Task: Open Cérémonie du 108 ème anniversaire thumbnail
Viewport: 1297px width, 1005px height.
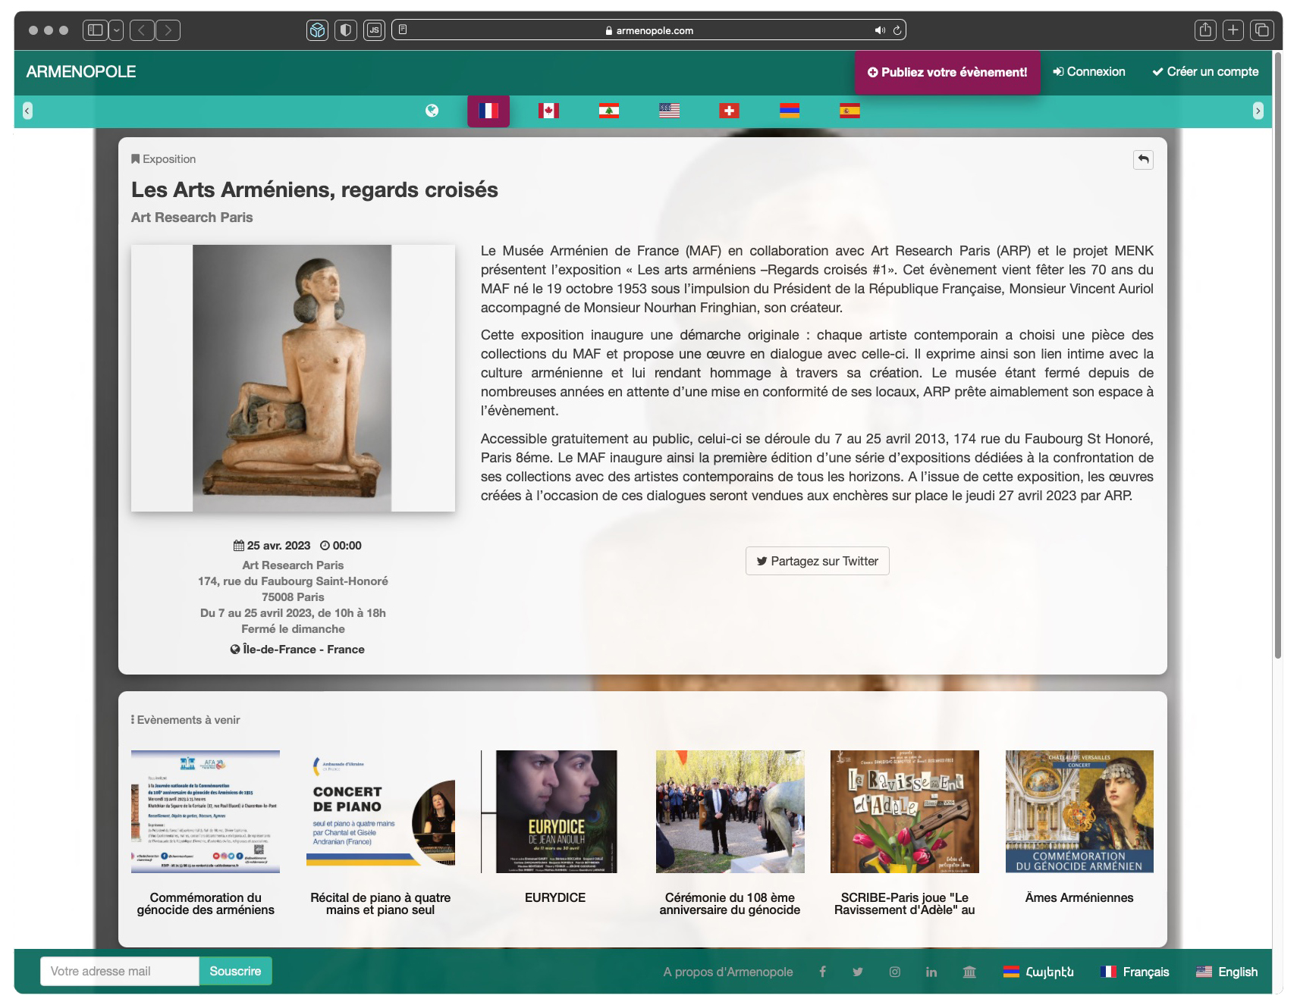Action: [730, 812]
